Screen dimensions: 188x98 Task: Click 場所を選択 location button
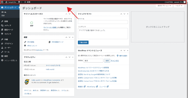pyautogui.click(x=122, y=56)
